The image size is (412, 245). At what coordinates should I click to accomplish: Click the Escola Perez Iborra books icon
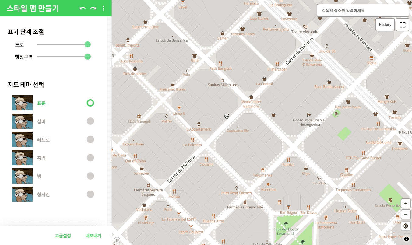390,200
